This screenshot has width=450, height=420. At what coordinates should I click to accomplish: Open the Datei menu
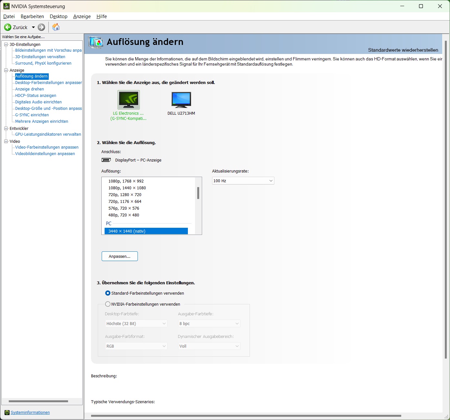pos(9,16)
